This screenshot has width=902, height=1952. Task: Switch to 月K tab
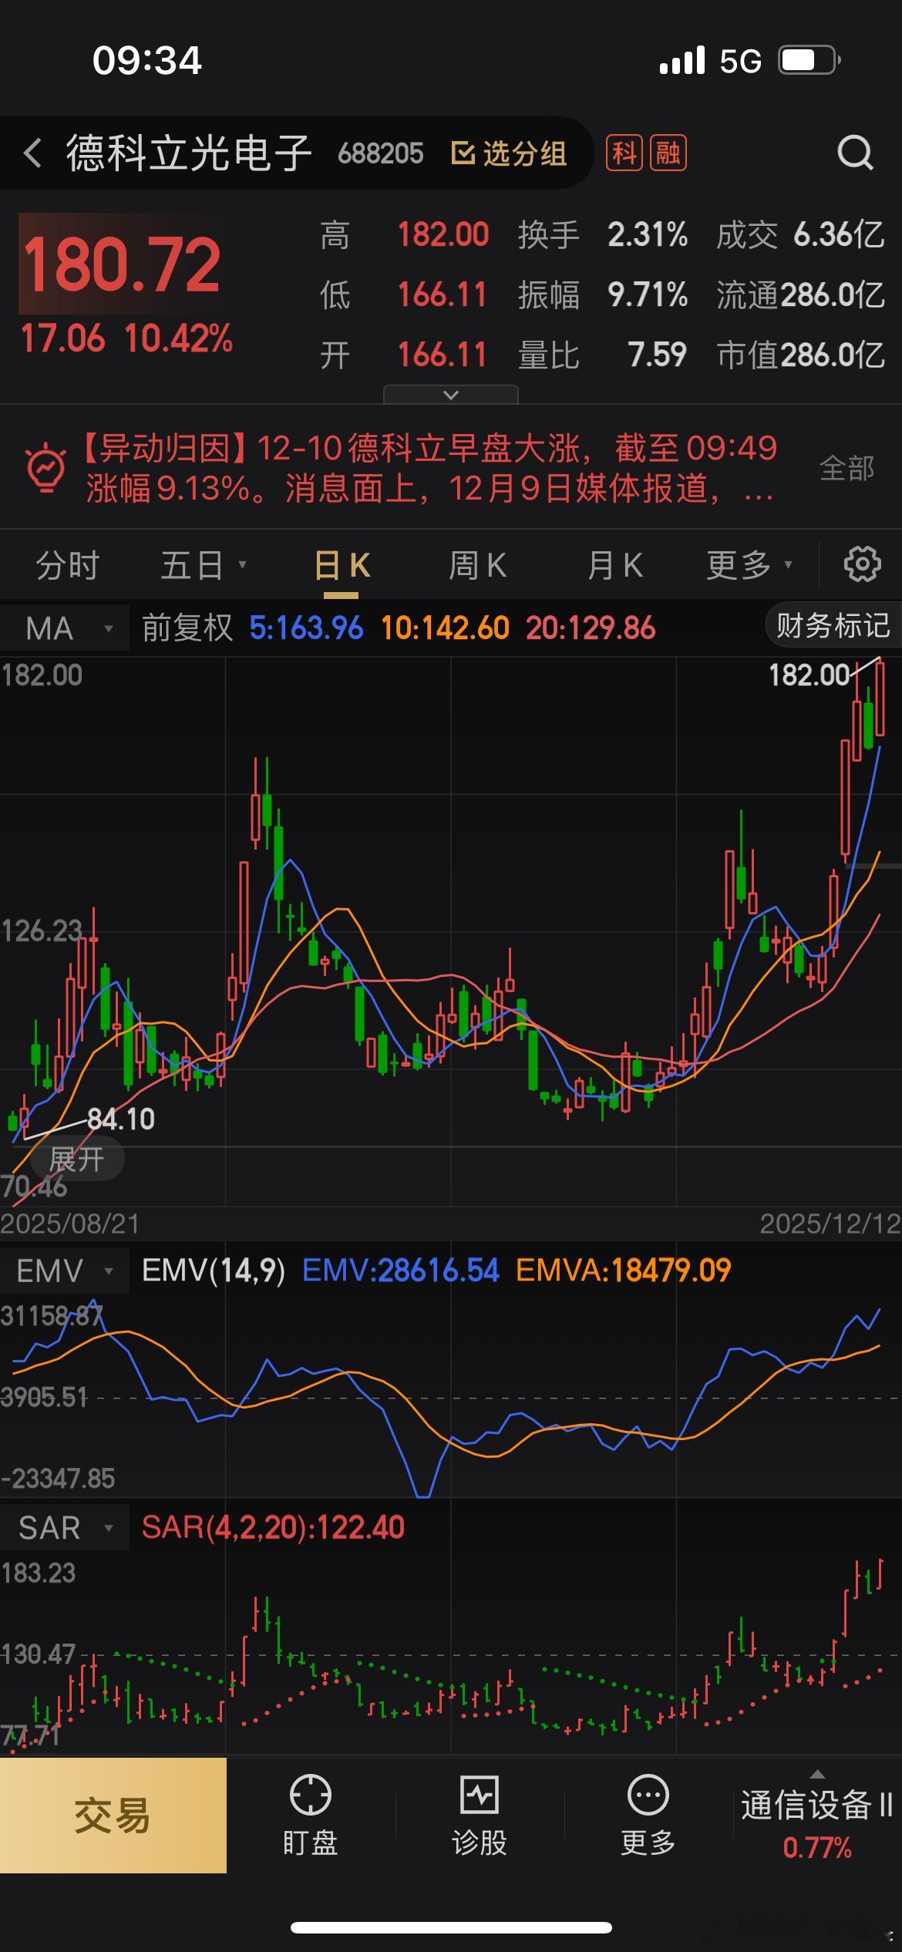pos(614,565)
